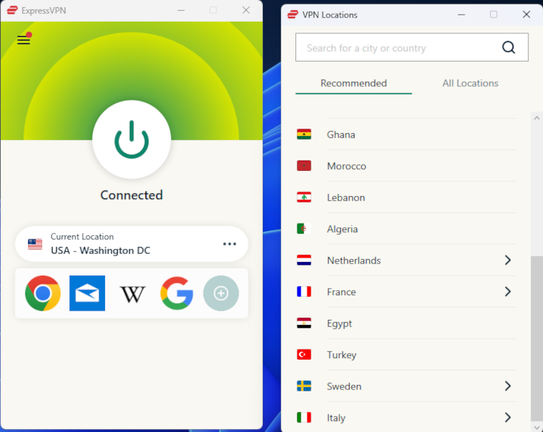Toggle the VPN power button
Screen dimensions: 543x432
pyautogui.click(x=132, y=140)
